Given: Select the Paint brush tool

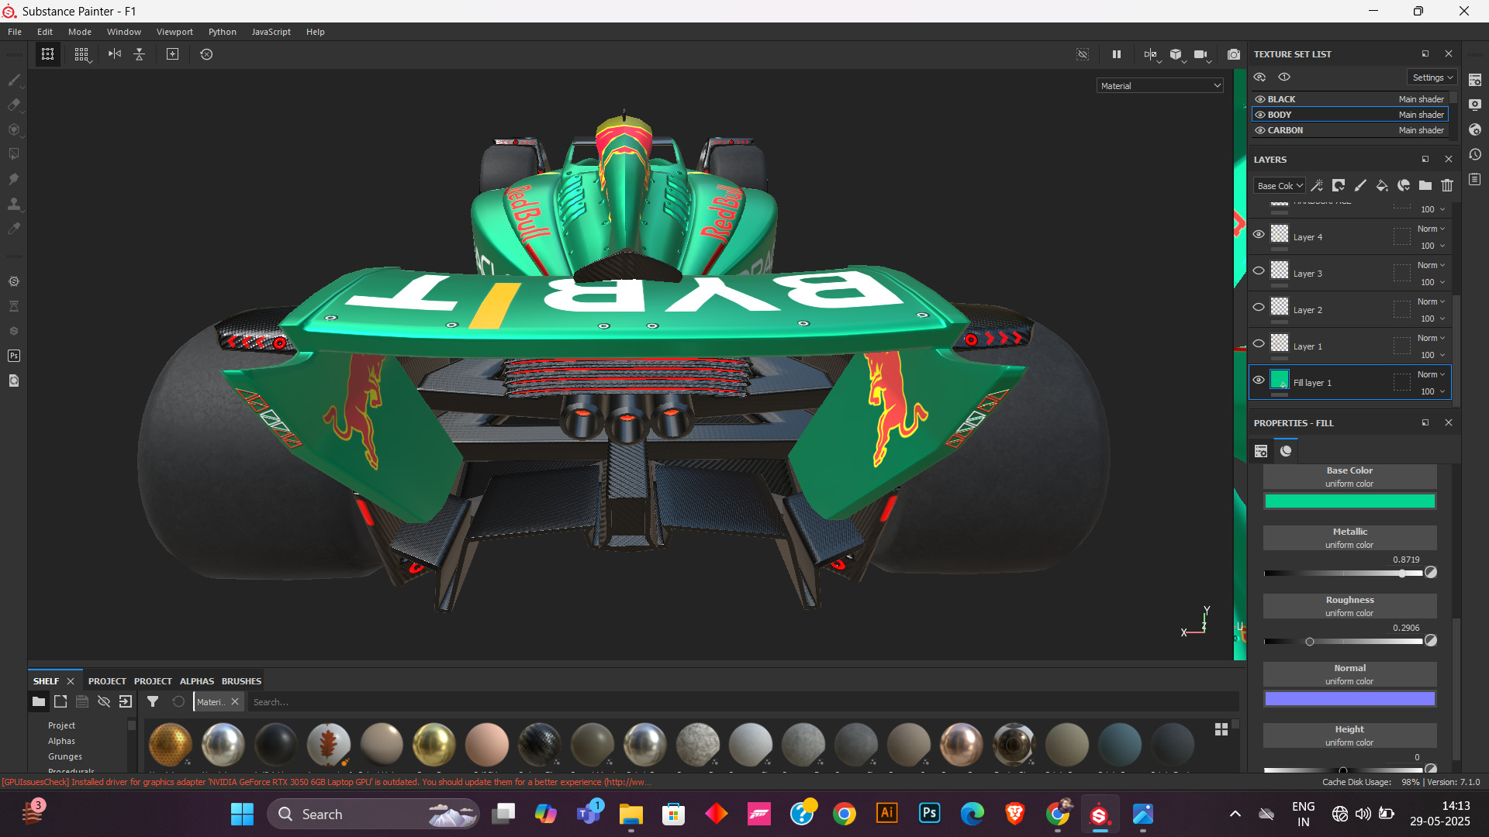Looking at the screenshot, I should tap(14, 80).
